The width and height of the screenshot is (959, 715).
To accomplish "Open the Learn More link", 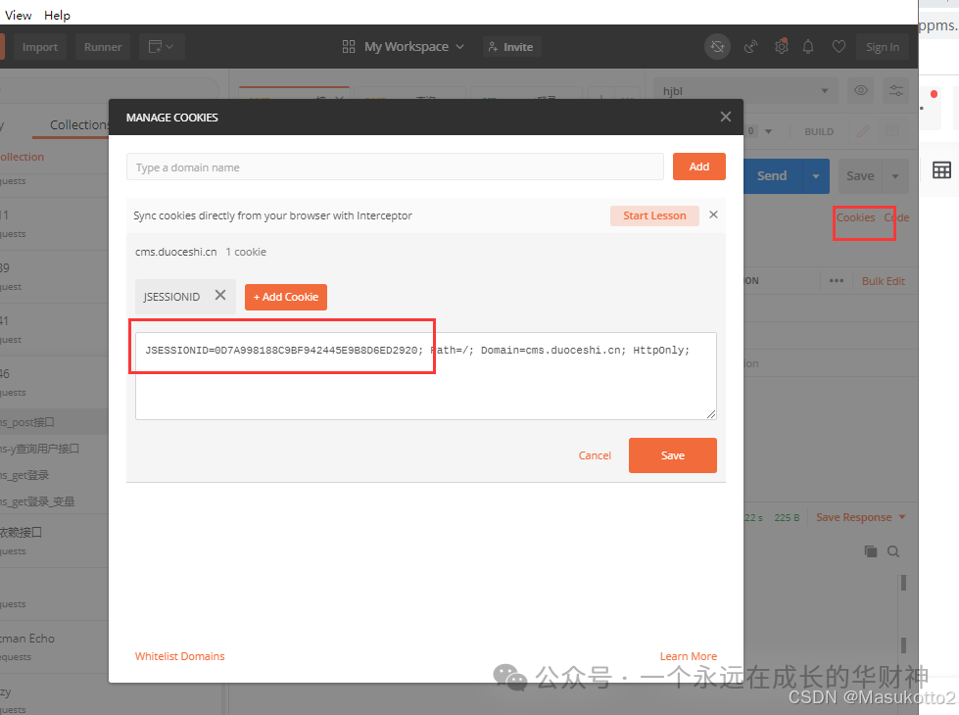I will 688,656.
